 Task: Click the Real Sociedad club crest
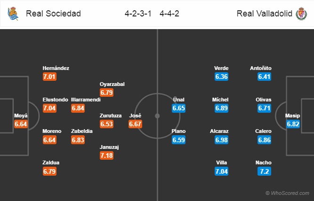click(x=13, y=14)
